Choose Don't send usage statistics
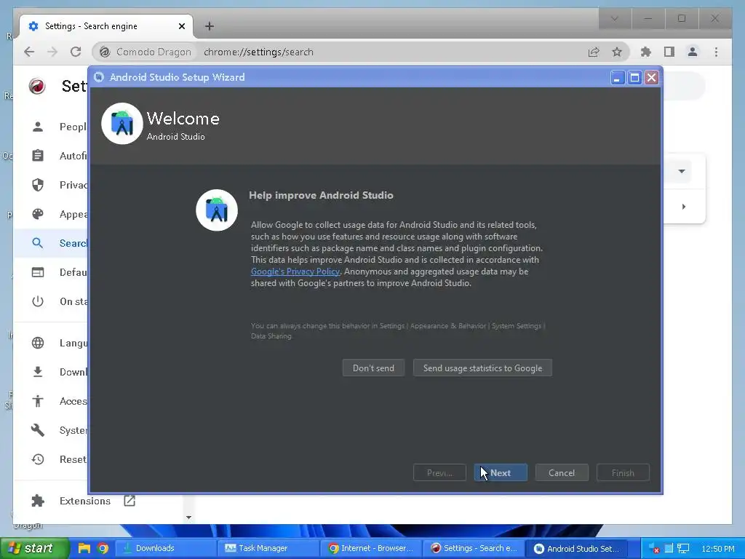Screen dimensions: 745x559 (373, 368)
